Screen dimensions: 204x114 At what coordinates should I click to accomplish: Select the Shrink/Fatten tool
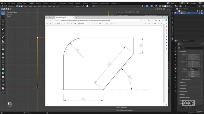coord(3,85)
